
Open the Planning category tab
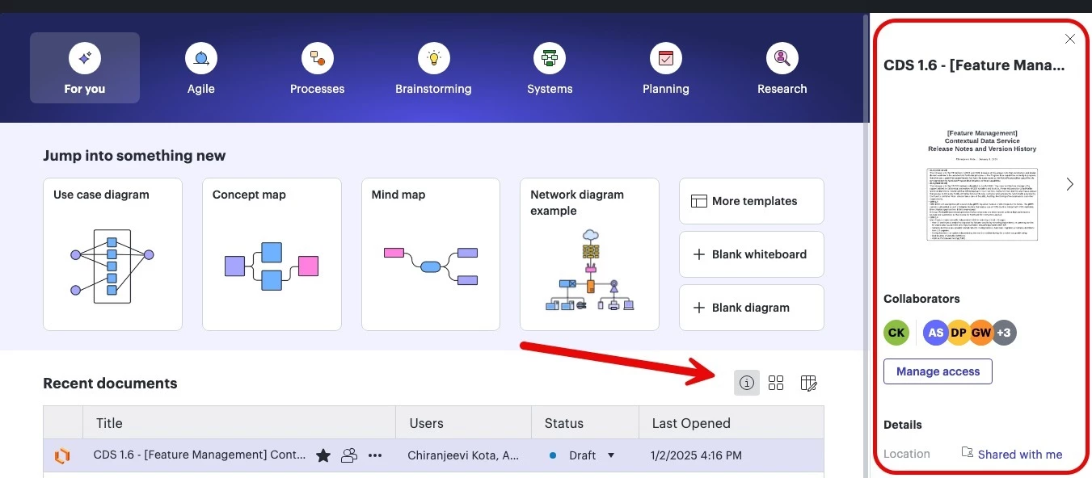(666, 68)
